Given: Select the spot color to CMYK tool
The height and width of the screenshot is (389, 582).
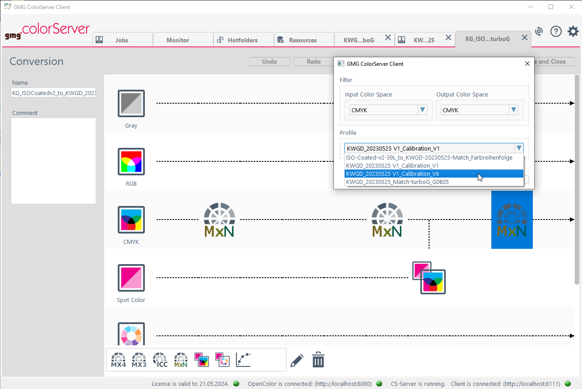Looking at the screenshot, I should [x=202, y=360].
